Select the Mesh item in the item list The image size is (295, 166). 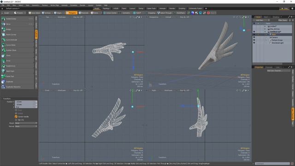pos(274,35)
